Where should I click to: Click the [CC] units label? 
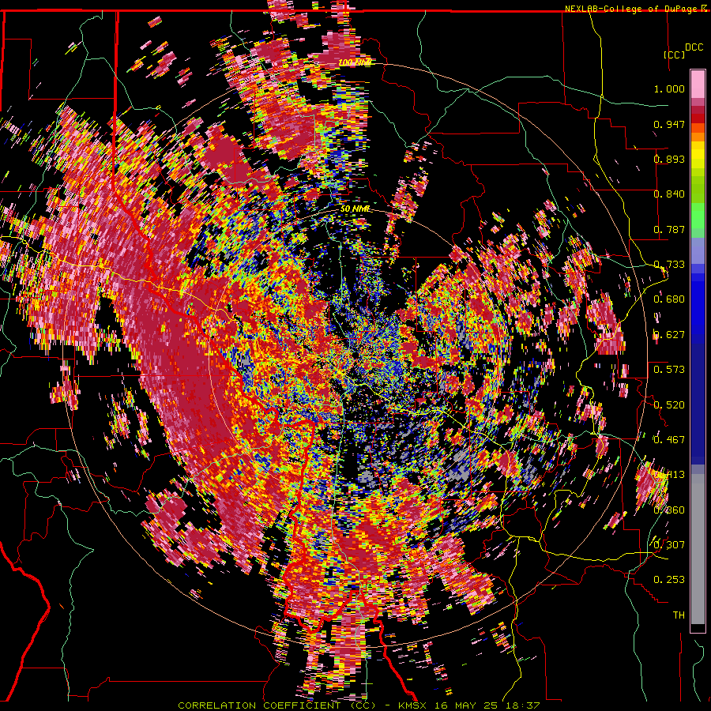click(674, 55)
